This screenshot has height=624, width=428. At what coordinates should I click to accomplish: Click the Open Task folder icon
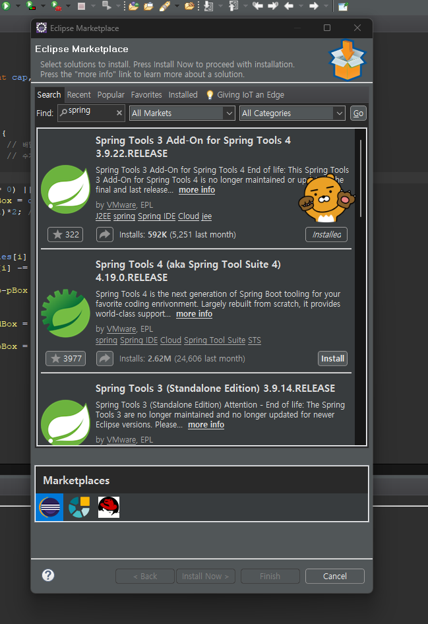(149, 6)
